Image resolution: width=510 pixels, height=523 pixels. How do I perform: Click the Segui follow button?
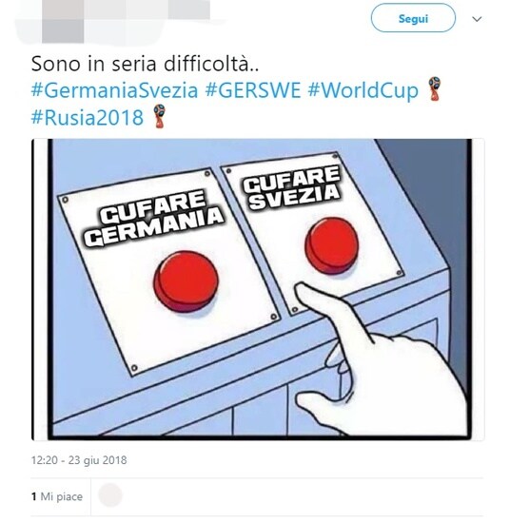(413, 18)
